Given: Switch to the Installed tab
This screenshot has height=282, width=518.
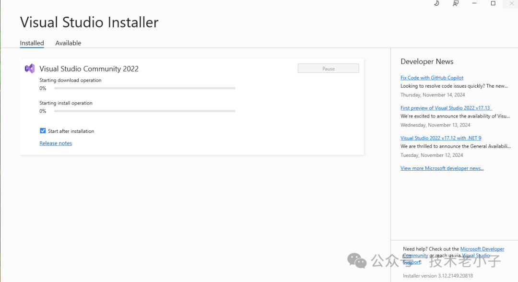Looking at the screenshot, I should 32,43.
